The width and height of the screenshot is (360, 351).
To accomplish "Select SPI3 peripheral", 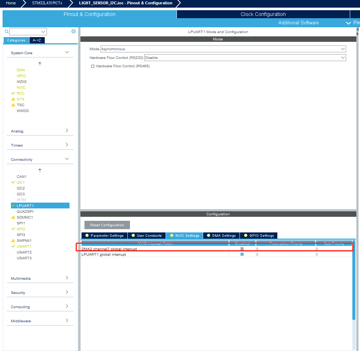I will (21, 235).
